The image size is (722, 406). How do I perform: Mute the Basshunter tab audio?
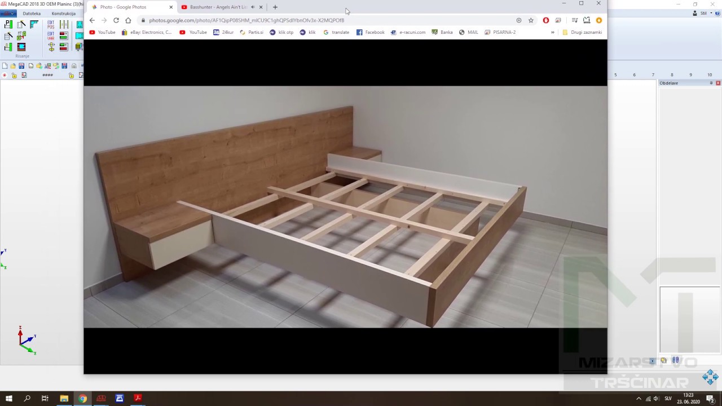point(253,7)
